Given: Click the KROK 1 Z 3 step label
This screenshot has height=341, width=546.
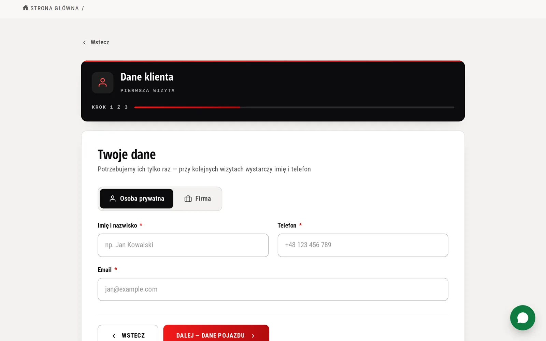Looking at the screenshot, I should tap(110, 107).
